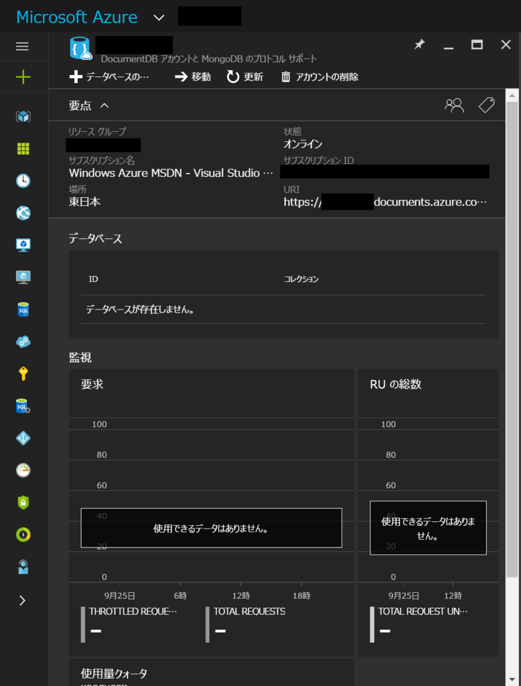Maximize the blade

[x=477, y=44]
